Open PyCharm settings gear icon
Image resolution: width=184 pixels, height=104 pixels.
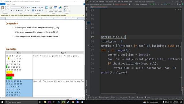click(x=180, y=4)
